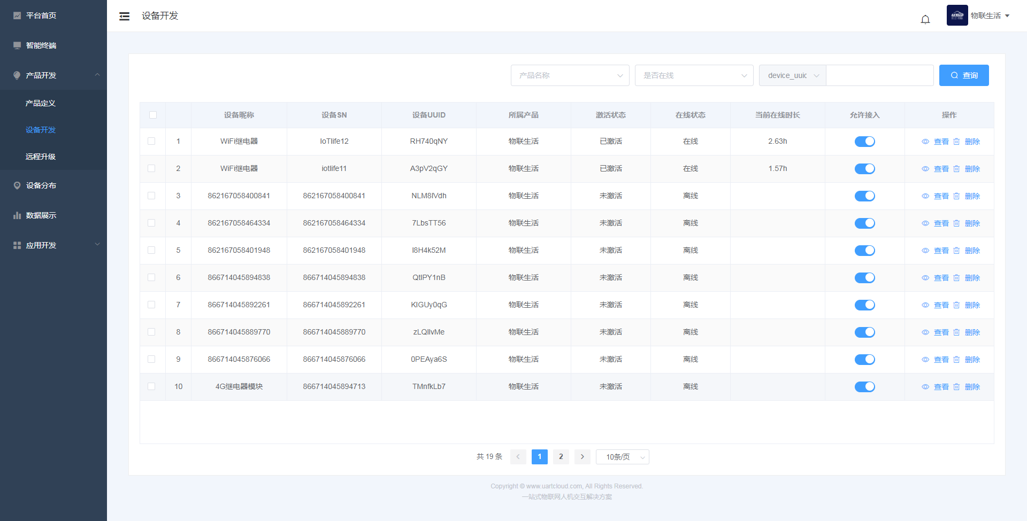Open 智能终端 menu item
This screenshot has width=1027, height=521.
coord(53,45)
